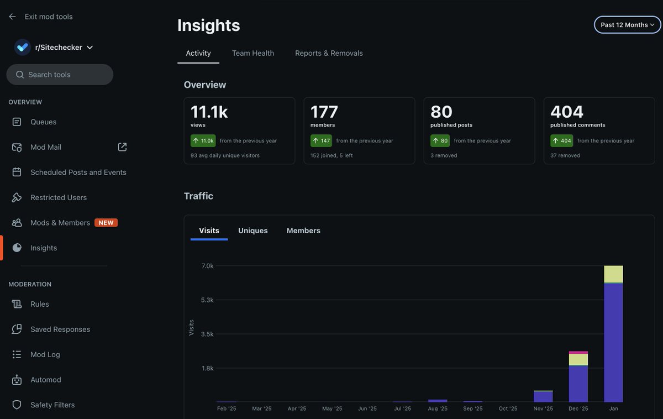Expand the r/Sitechecker community selector
The image size is (663, 419).
57,46
